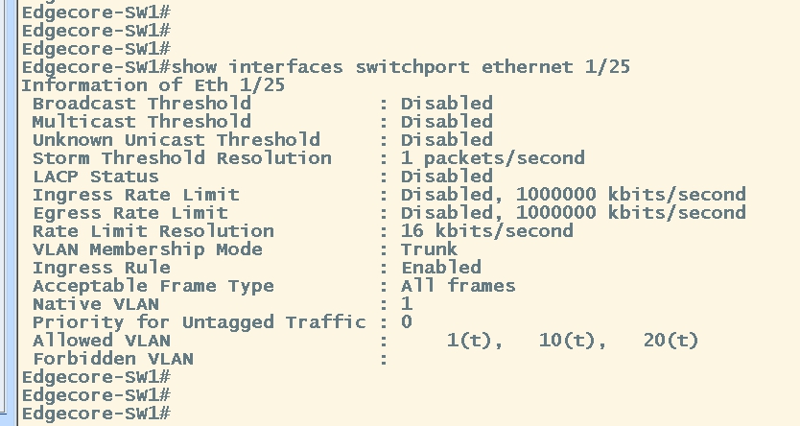Click the Storm Threshold Resolution value
Viewport: 800px width, 426px height.
[x=493, y=158]
